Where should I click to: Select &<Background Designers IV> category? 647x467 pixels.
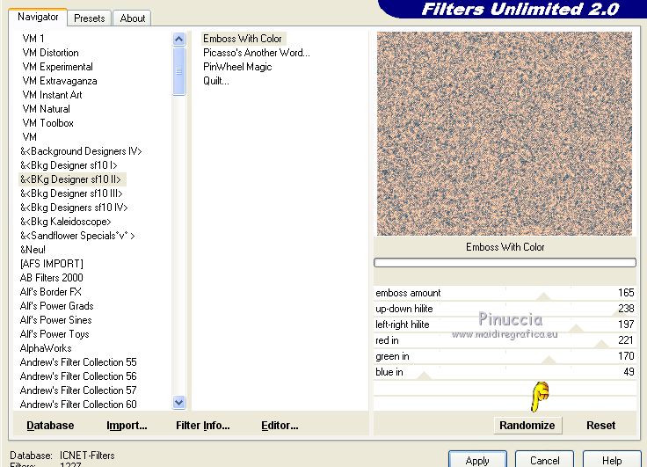point(81,151)
